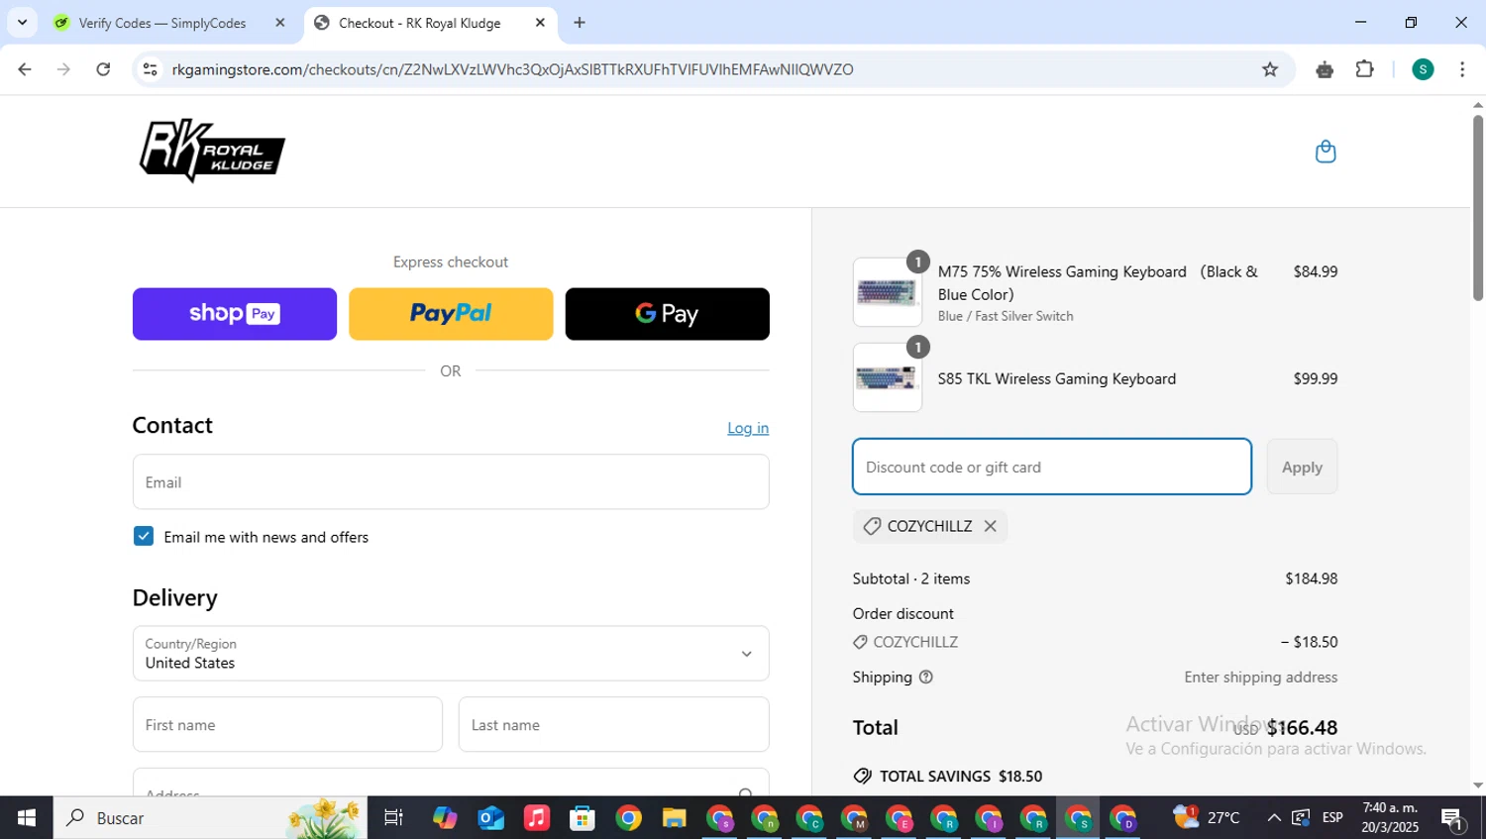Show hidden system tray icons
Viewport: 1486px width, 839px height.
point(1274,818)
